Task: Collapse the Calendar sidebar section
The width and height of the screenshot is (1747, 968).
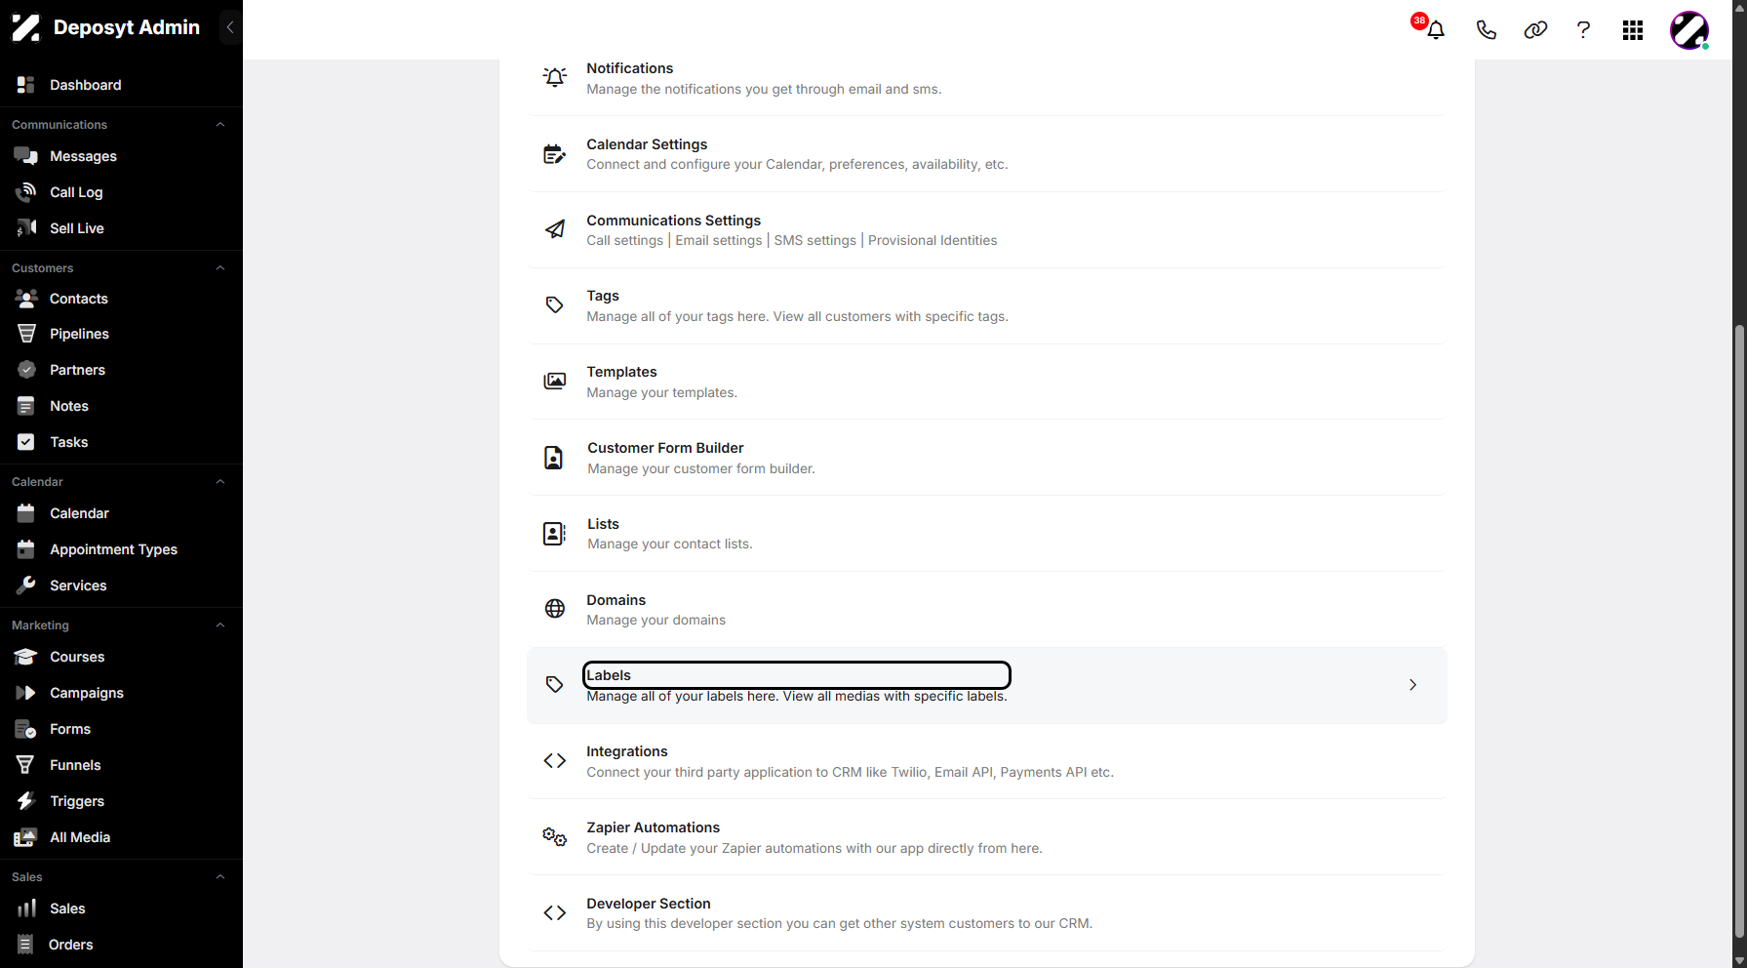Action: tap(220, 482)
